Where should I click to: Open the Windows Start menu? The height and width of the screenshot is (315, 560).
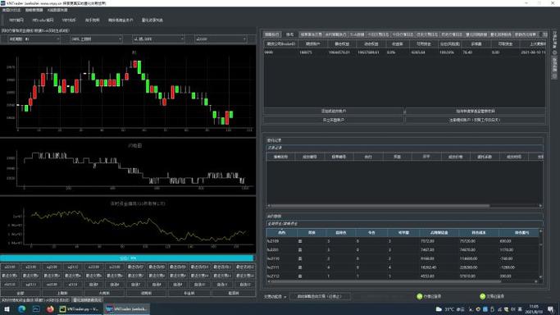pos(7,309)
